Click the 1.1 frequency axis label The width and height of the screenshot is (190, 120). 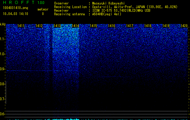coord(3,39)
